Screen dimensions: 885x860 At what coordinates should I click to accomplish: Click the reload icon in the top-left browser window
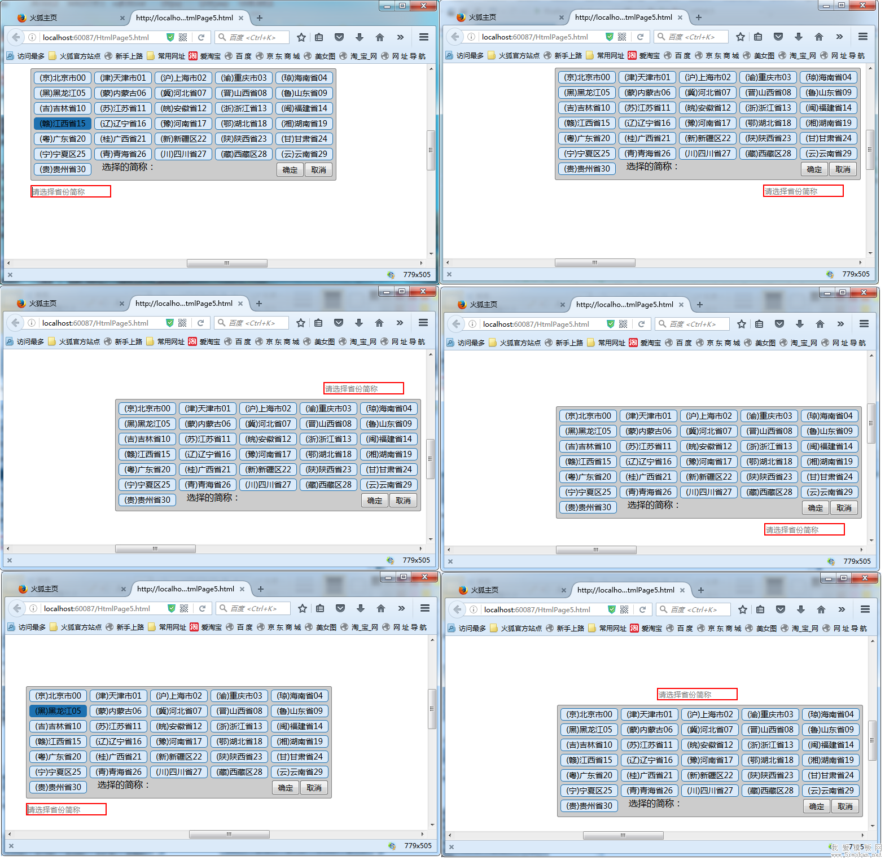201,37
